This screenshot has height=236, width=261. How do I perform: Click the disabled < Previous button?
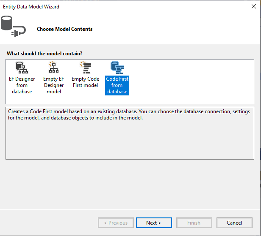[x=116, y=222]
